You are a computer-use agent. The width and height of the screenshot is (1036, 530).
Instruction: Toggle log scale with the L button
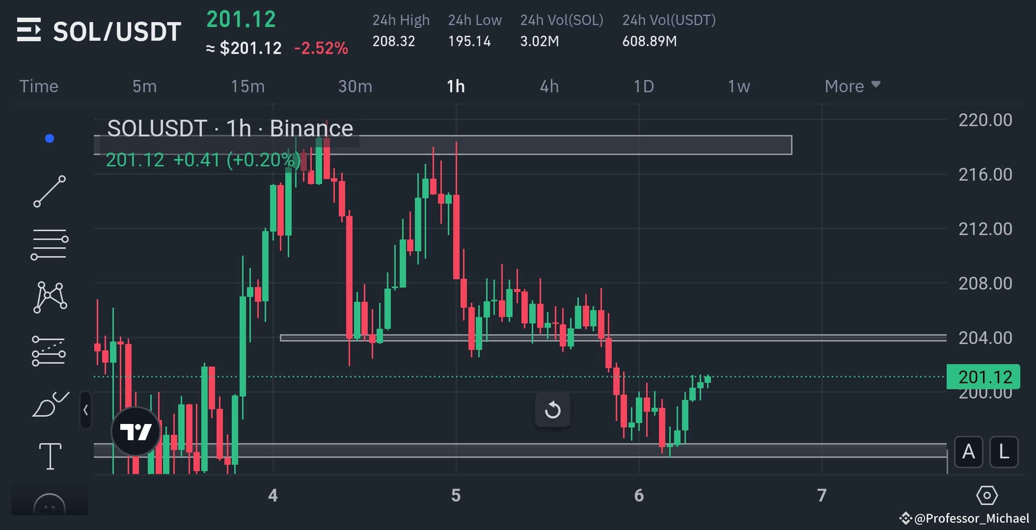(x=1004, y=452)
